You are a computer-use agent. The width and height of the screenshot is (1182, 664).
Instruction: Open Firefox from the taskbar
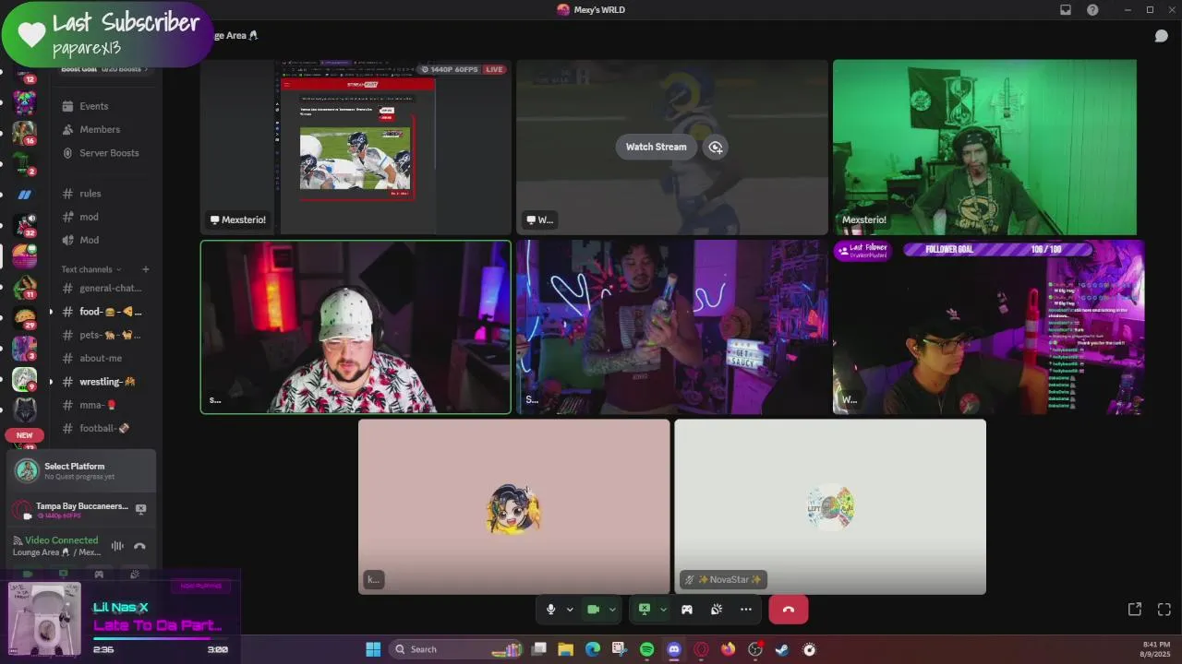pyautogui.click(x=729, y=649)
